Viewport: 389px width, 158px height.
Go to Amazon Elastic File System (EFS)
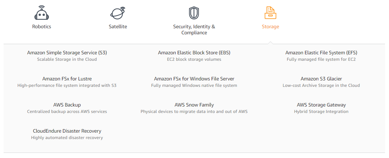click(x=321, y=53)
